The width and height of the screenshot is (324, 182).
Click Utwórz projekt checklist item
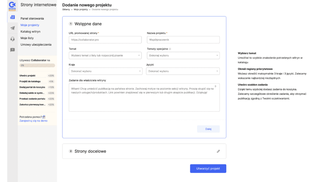click(x=37, y=76)
